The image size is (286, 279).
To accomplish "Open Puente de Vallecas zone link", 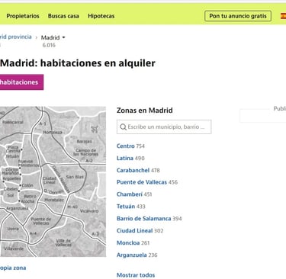I will point(142,182).
